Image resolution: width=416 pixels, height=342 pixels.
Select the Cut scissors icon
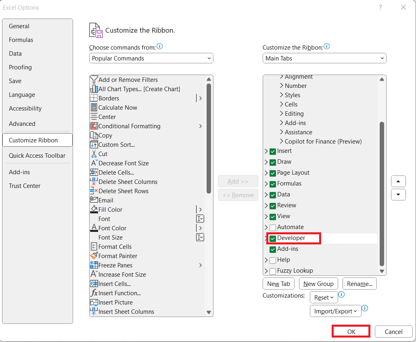pyautogui.click(x=94, y=154)
